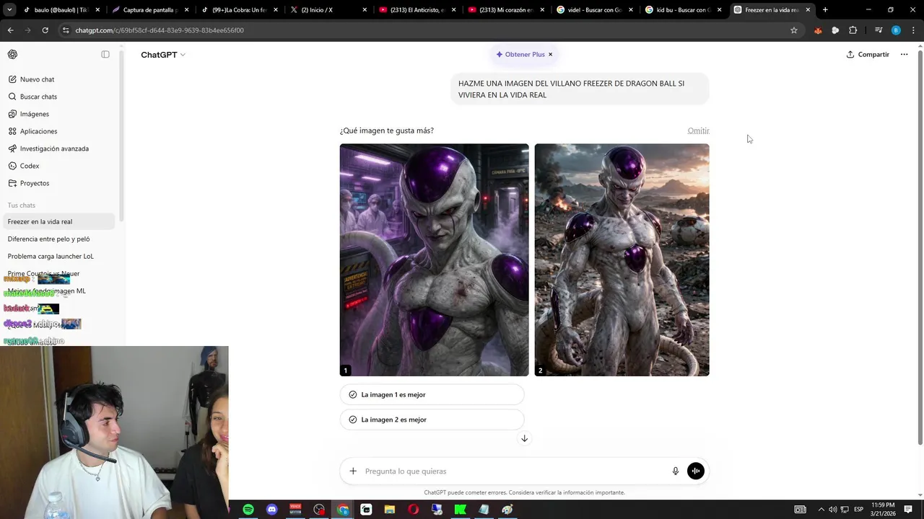Click Obtener Plus upgrade button

coord(520,55)
